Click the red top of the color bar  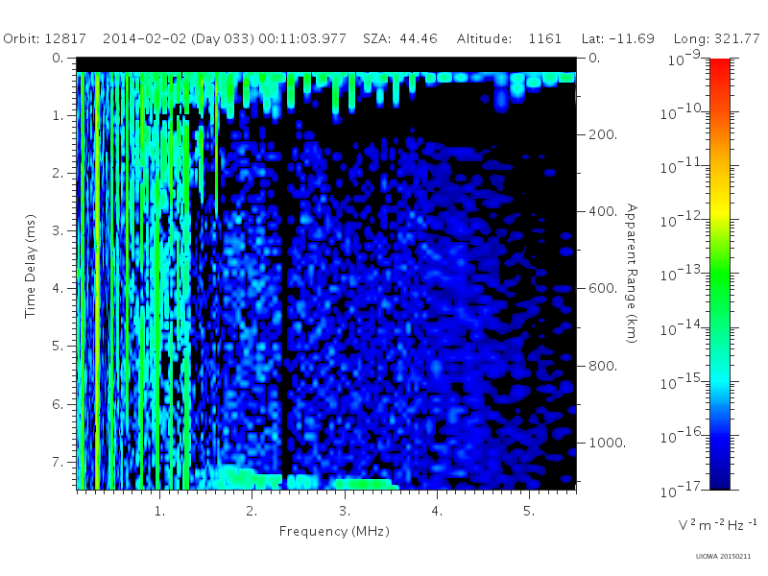720,66
